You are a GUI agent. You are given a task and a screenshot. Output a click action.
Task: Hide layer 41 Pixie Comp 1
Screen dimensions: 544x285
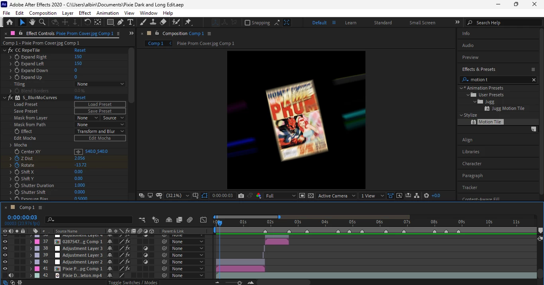click(5, 269)
